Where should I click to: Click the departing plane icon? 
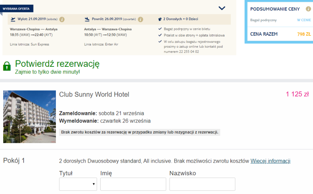[13, 19]
